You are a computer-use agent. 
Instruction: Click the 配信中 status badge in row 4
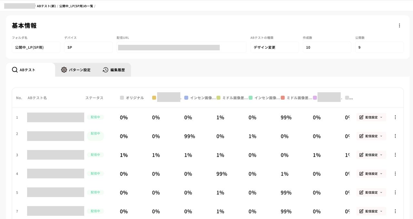coord(95,174)
